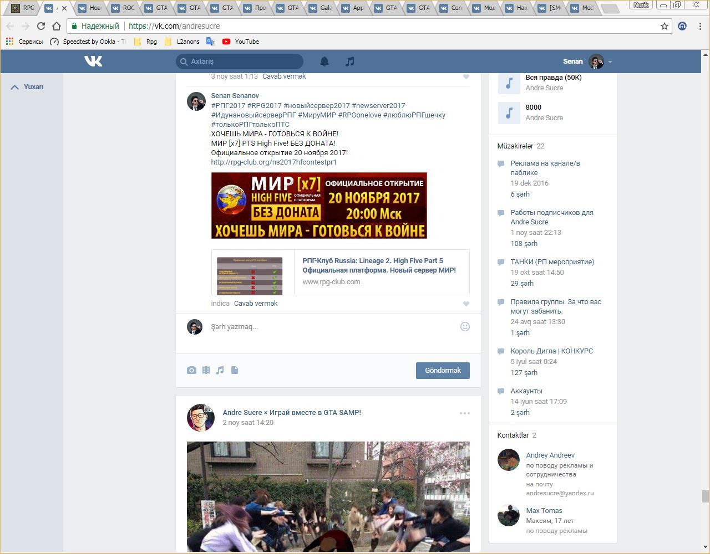This screenshot has width=710, height=554.
Task: Open contact Andrey Andreev
Action: pos(550,455)
